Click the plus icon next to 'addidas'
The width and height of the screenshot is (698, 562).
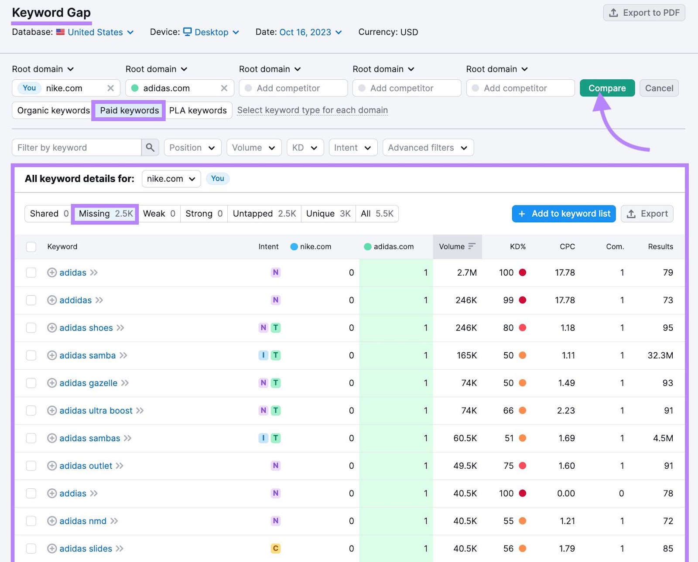pos(52,300)
